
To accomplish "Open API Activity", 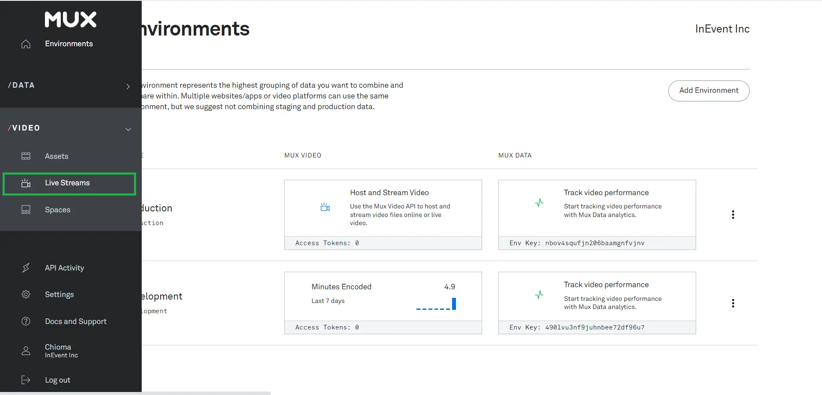I will tap(64, 268).
